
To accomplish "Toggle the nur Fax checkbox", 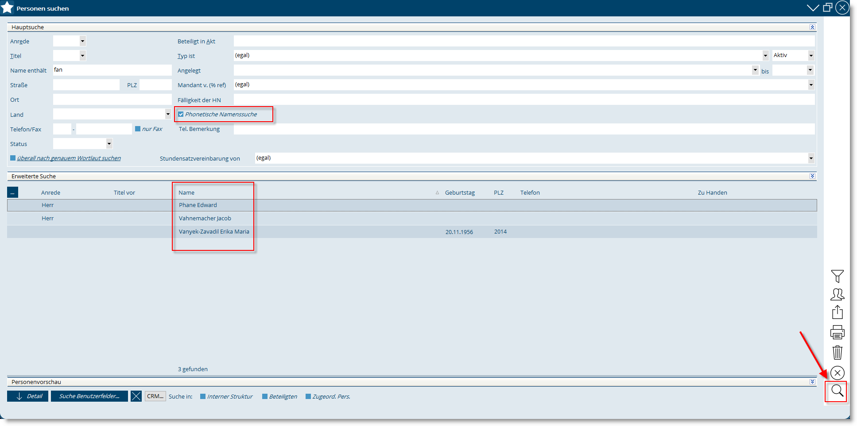I will pos(138,129).
